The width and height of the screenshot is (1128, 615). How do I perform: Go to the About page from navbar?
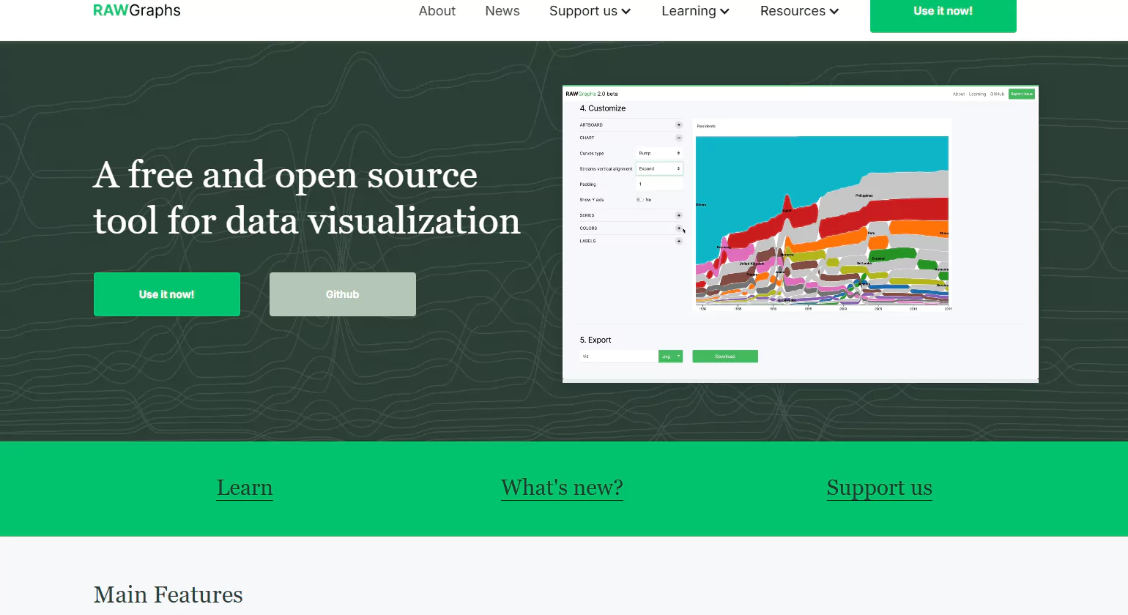coord(437,11)
